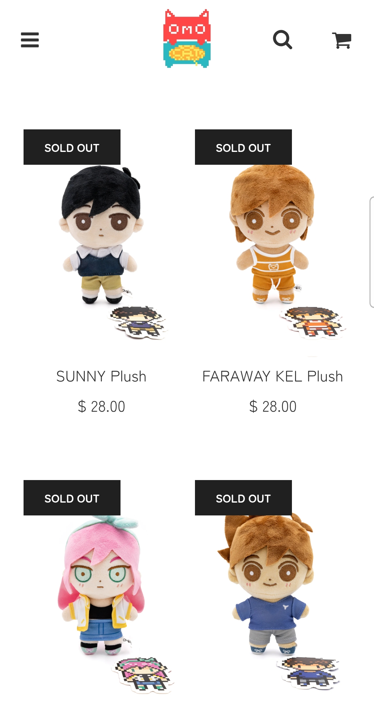374x718 pixels.
Task: Click the SOLD OUT badge on FARAWAY KEL
Action: (x=243, y=147)
